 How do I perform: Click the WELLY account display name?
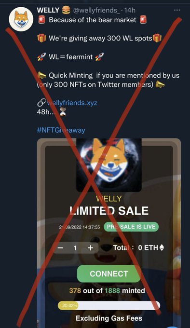[48, 10]
